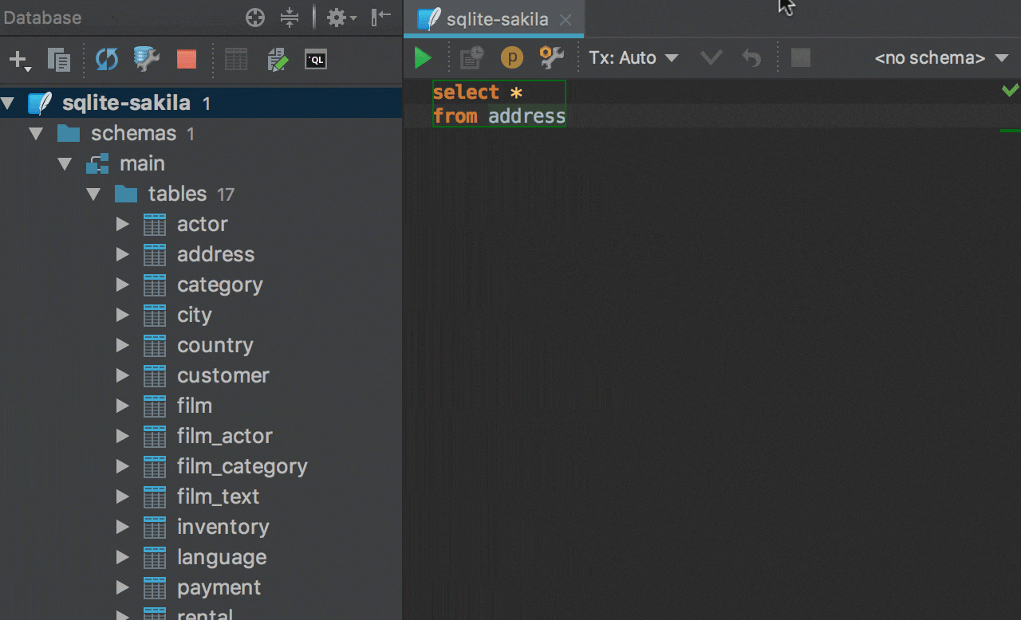The height and width of the screenshot is (620, 1021).
Task: Click the red Stop/Disconnect icon
Action: [x=186, y=60]
